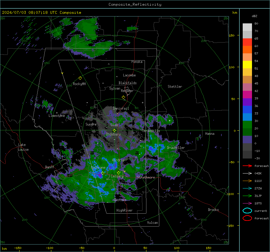
Task: Pick the bright green 30-20 dBZ swatch
Action: (x=247, y=125)
